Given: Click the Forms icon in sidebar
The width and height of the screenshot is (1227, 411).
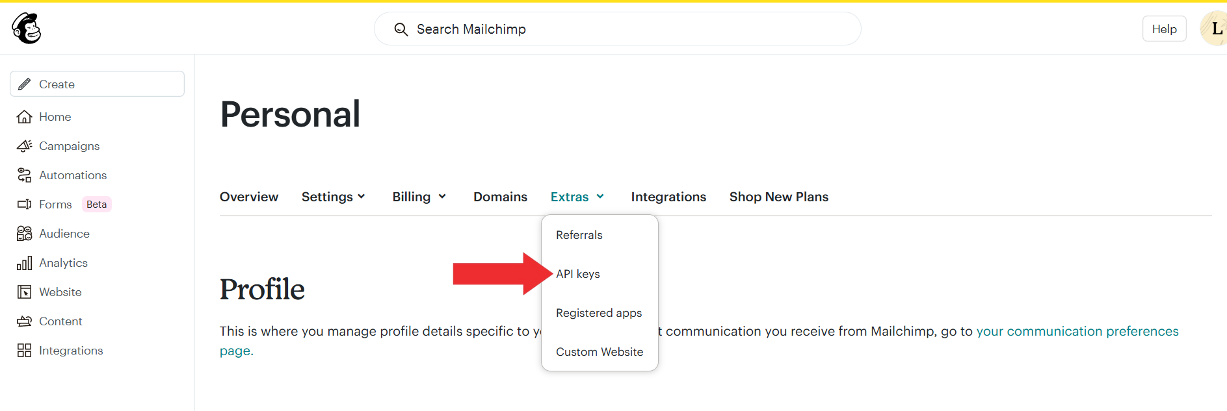Looking at the screenshot, I should pos(24,205).
